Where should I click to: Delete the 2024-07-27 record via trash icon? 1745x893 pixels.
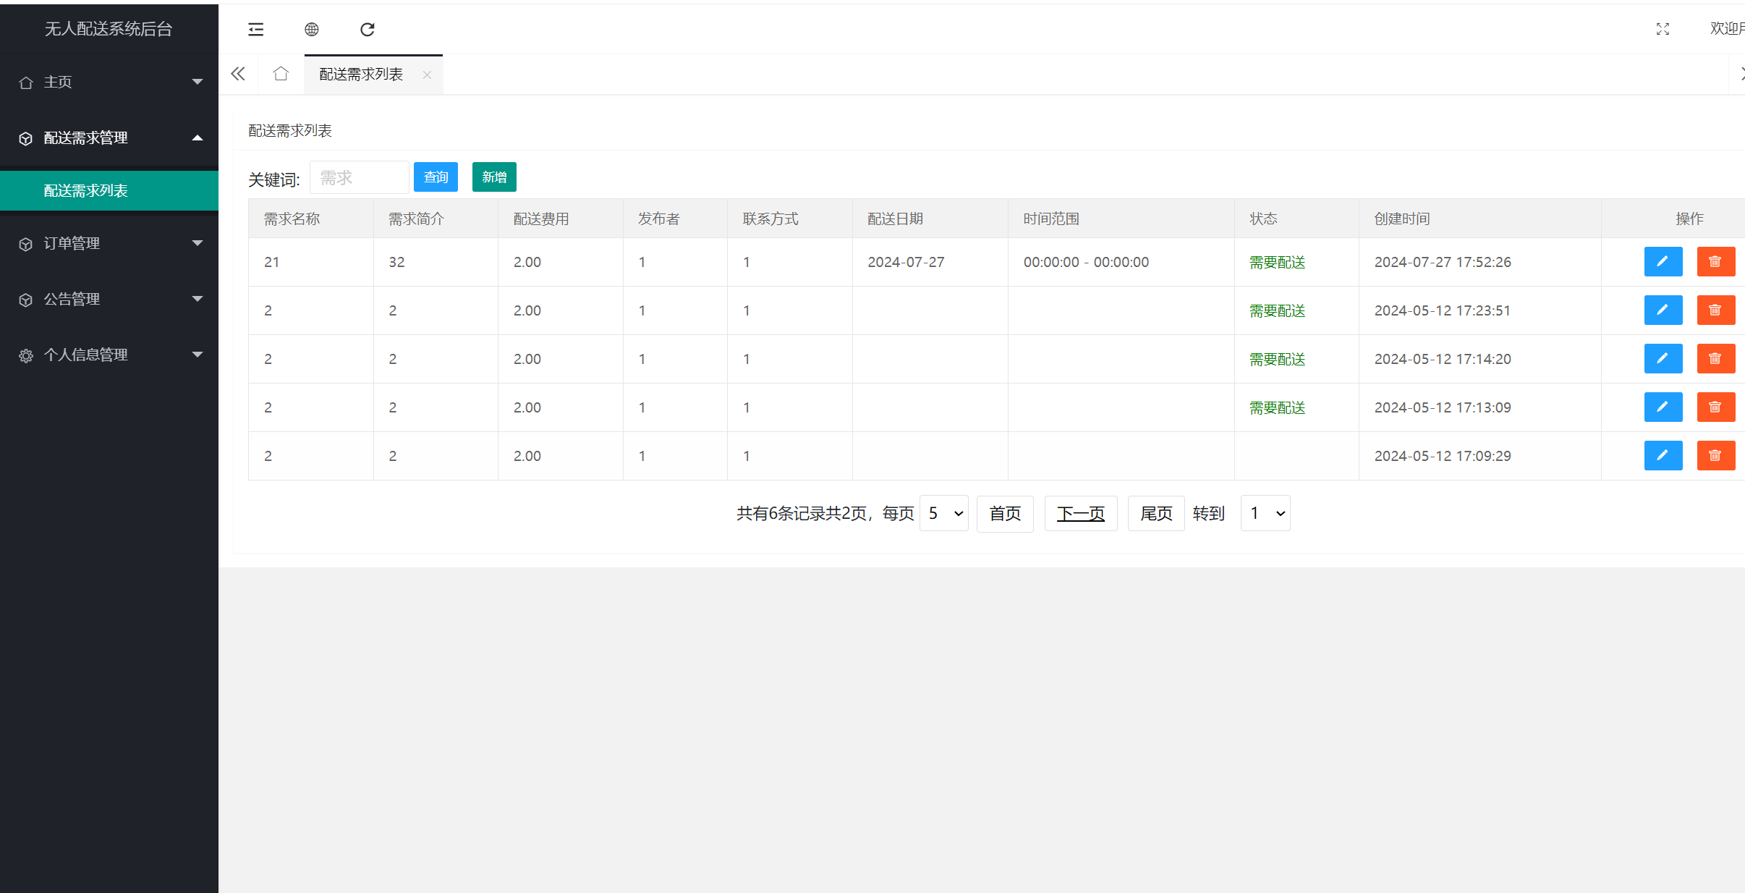click(1715, 261)
